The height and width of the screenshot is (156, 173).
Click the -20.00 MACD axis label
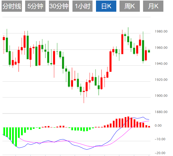160,153
